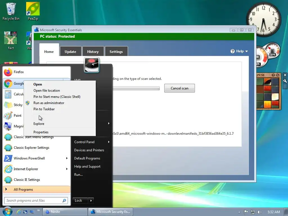Open Default Programs from Start menu
This screenshot has width=288, height=216.
tap(92, 158)
